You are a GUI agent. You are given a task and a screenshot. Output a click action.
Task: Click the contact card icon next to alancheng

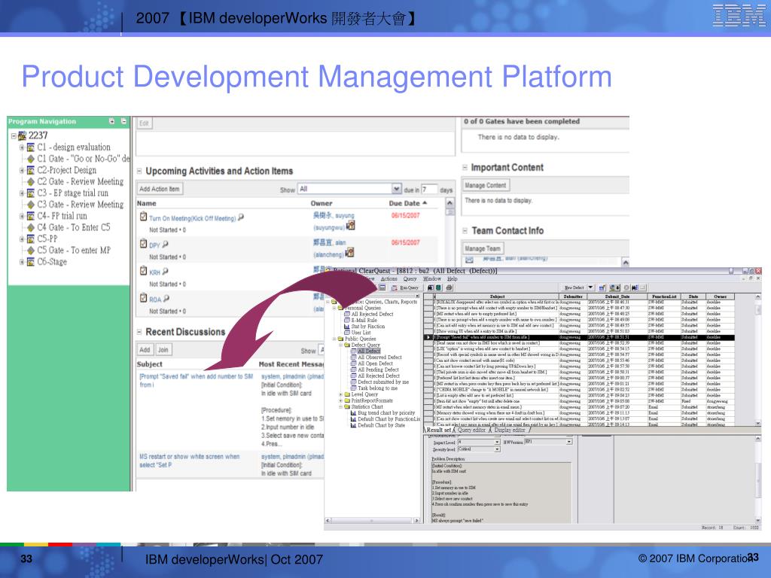(349, 253)
